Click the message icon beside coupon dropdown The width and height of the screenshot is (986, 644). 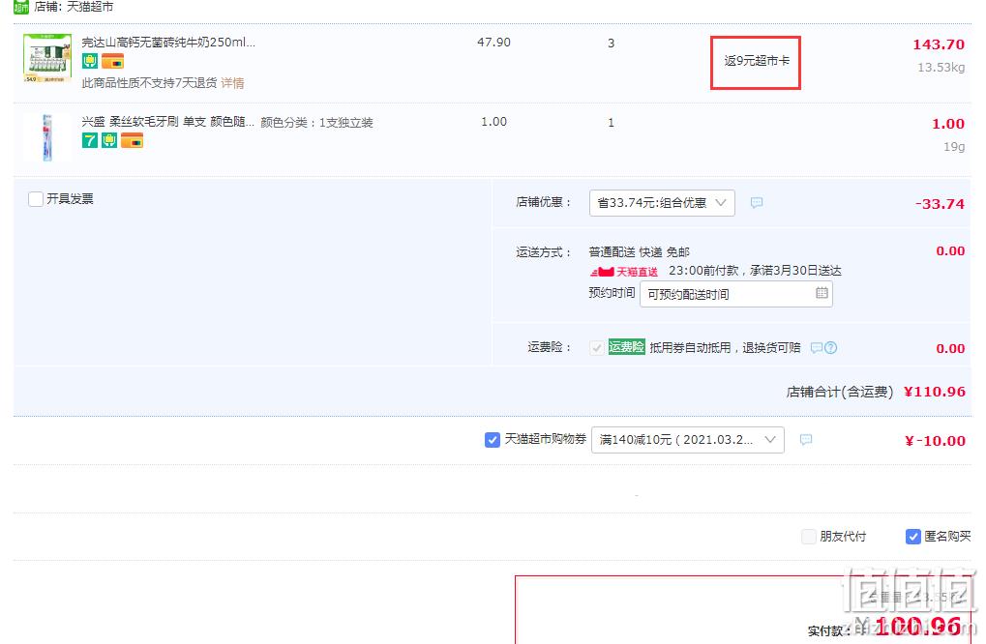click(805, 439)
